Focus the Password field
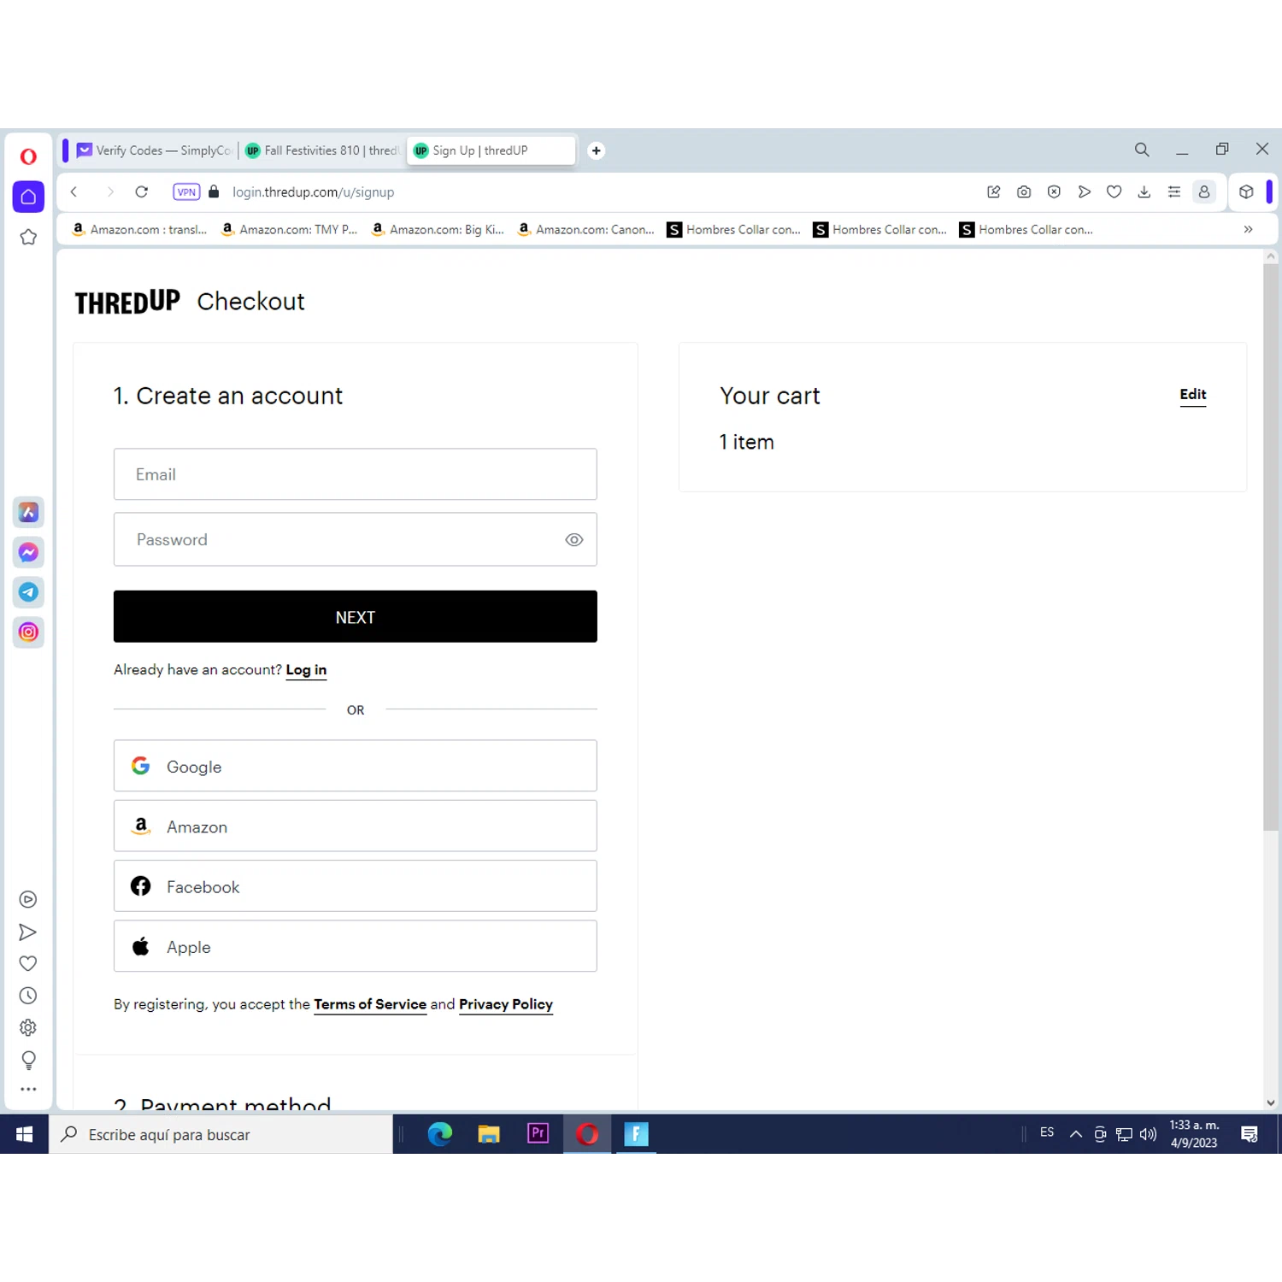Viewport: 1282px width, 1282px height. point(356,539)
